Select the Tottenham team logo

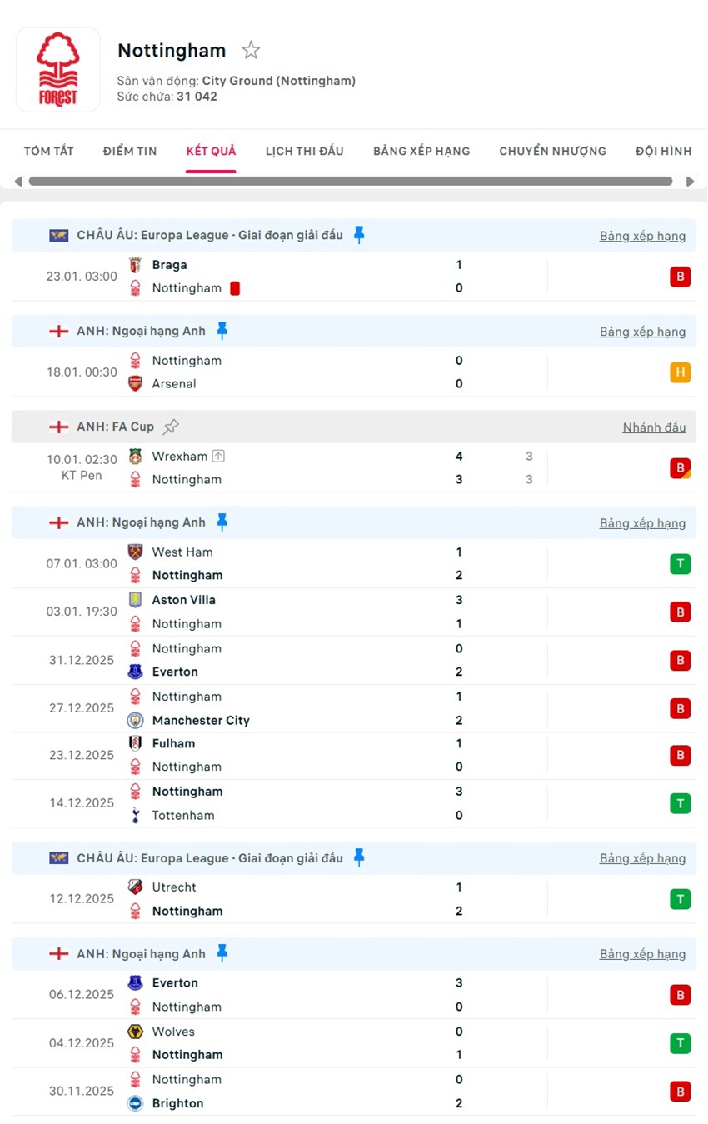pos(136,815)
